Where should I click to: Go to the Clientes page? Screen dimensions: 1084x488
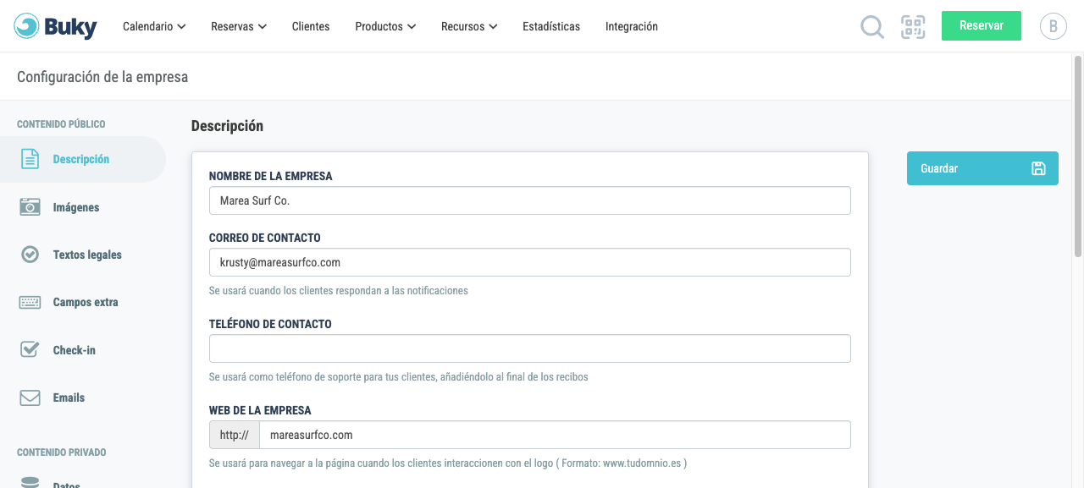(311, 26)
